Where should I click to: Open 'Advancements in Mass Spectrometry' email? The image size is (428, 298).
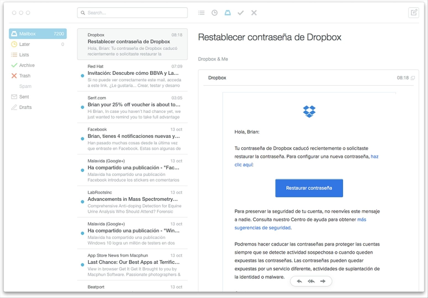point(132,202)
